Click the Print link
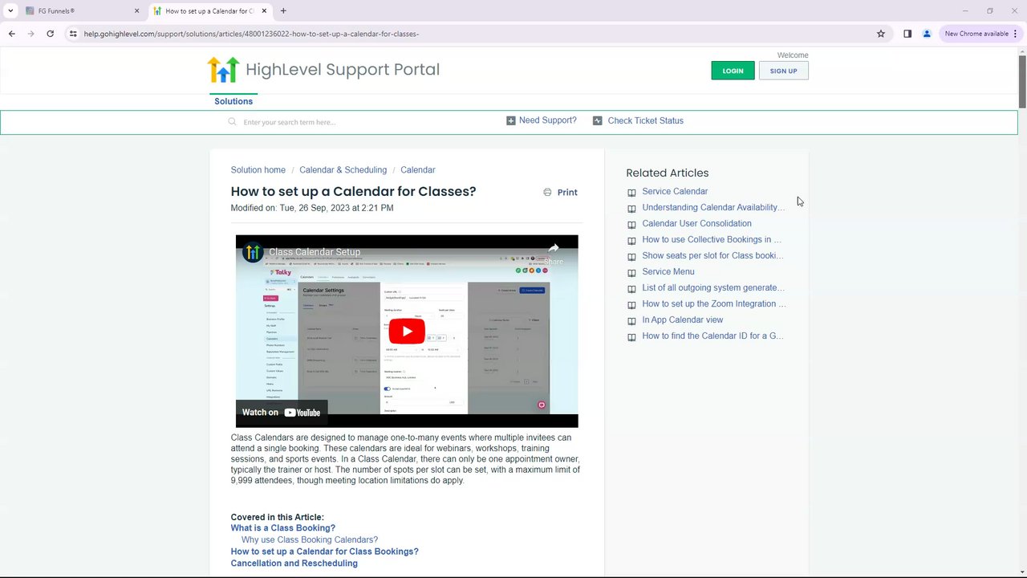The height and width of the screenshot is (578, 1027). pos(567,193)
